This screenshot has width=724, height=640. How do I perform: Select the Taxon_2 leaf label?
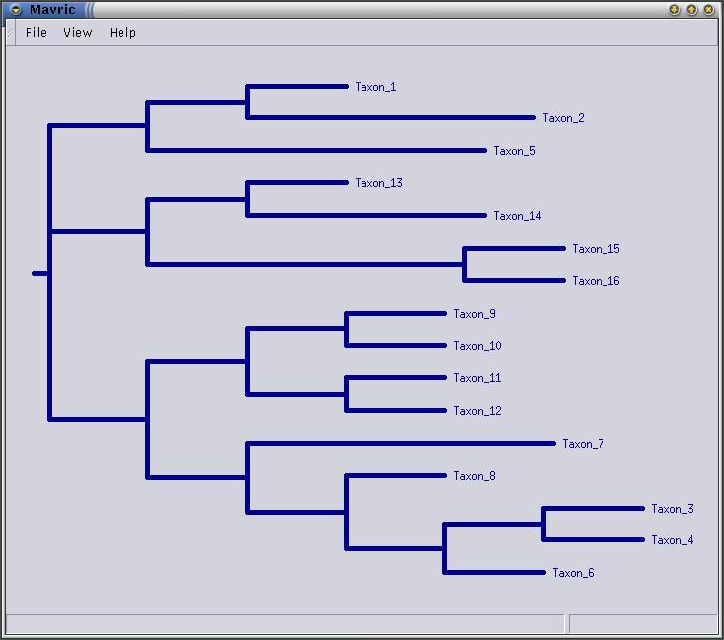(563, 118)
